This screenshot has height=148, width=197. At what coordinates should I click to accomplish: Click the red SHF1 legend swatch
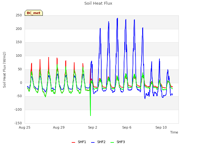pyautogui.click(x=73, y=142)
